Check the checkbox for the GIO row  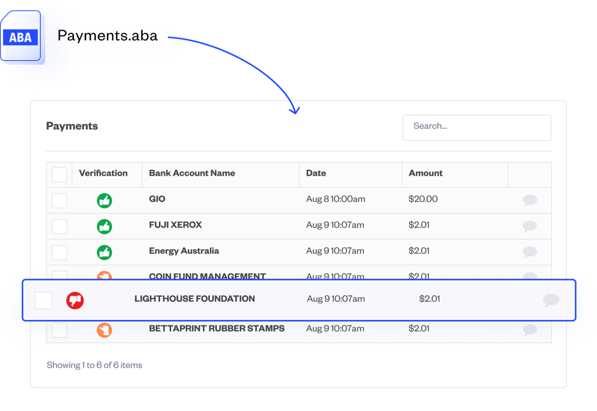click(59, 200)
